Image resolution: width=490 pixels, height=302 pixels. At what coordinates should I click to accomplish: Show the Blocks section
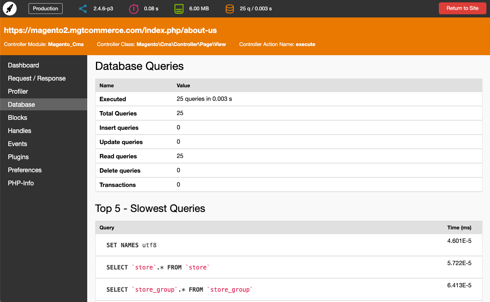(17, 118)
